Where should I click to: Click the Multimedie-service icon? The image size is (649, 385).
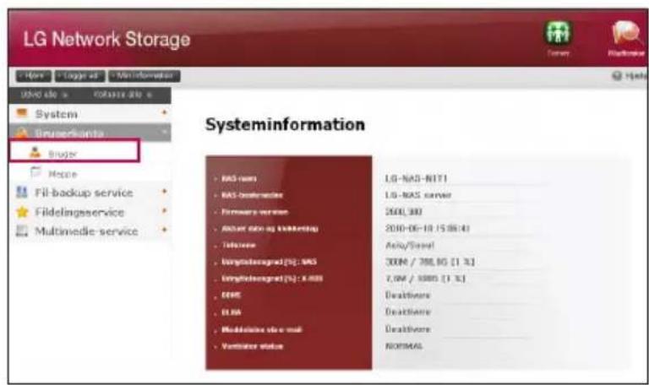pyautogui.click(x=21, y=230)
